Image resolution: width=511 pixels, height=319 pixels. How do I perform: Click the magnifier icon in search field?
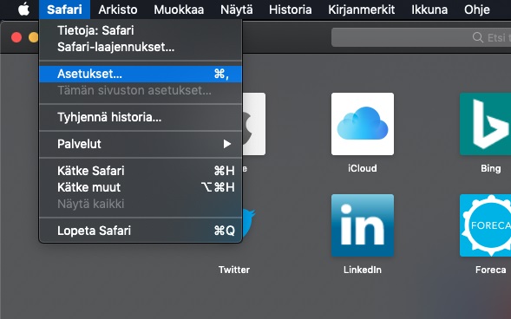point(478,37)
